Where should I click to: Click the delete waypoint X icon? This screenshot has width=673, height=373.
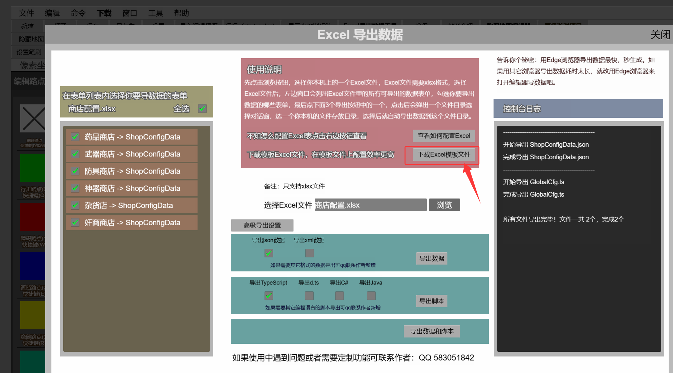[x=33, y=118]
